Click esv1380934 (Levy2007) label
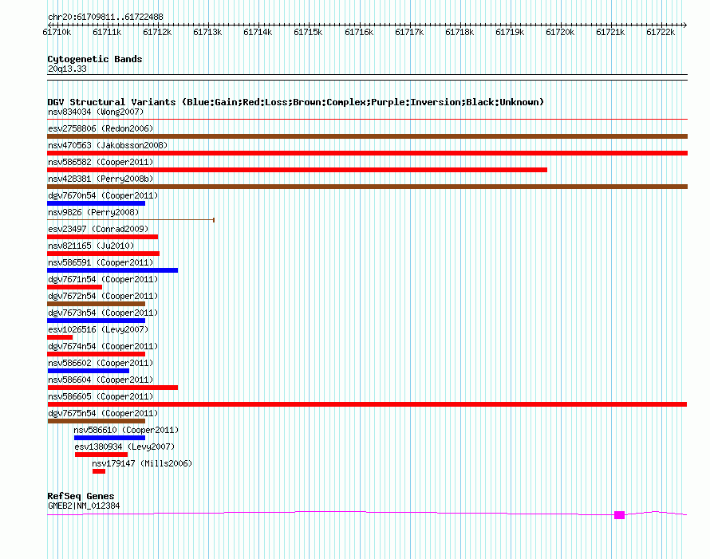Image resolution: width=710 pixels, height=559 pixels. click(x=124, y=447)
